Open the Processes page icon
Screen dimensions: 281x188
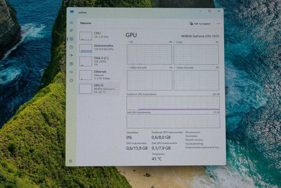71,31
